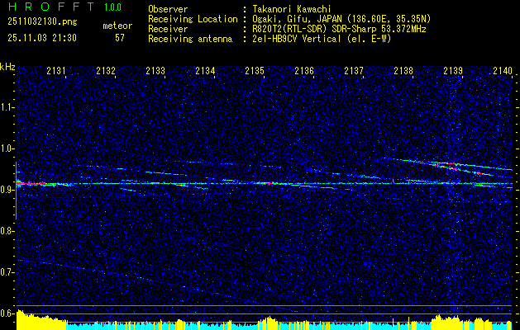The width and height of the screenshot is (520, 330).
Task: Click time axis marker 2140
Action: [503, 70]
